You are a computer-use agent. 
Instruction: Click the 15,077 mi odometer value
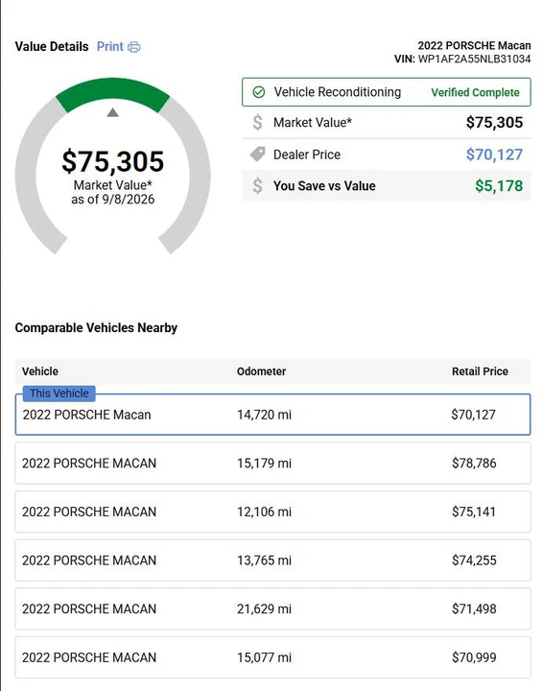tap(264, 657)
